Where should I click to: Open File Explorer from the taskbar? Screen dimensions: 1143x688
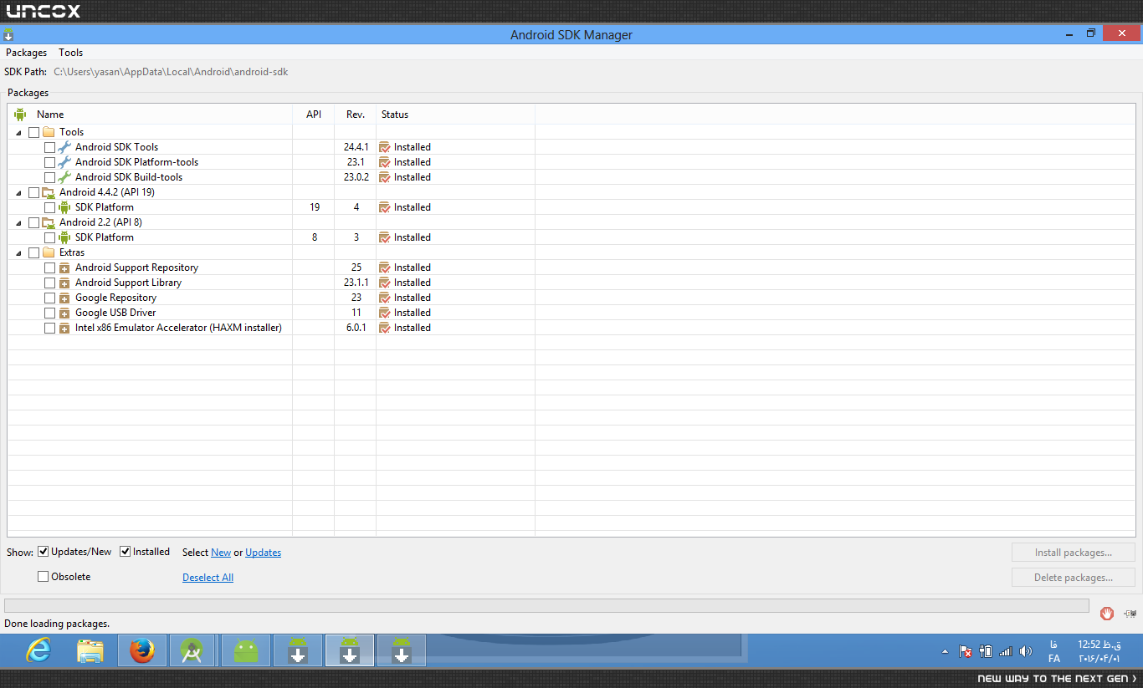pyautogui.click(x=90, y=650)
